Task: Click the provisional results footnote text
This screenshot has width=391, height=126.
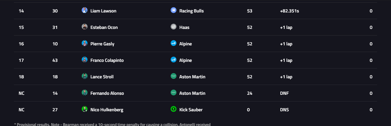Action: point(112,124)
